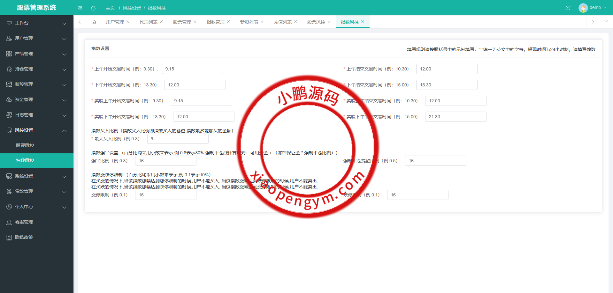Click the sidebar collapse icon in header
The height and width of the screenshot is (293, 613).
click(80, 8)
